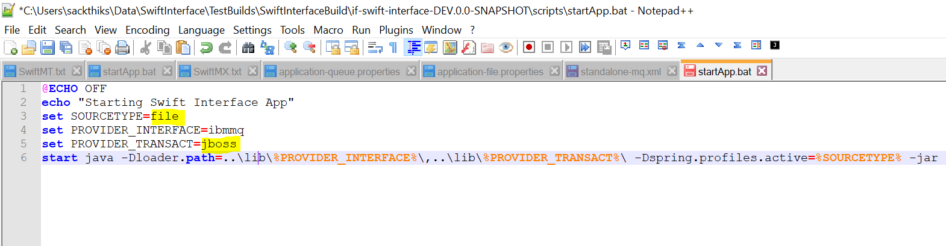Toggle the indent guide button
Image resolution: width=946 pixels, height=246 pixels.
413,48
